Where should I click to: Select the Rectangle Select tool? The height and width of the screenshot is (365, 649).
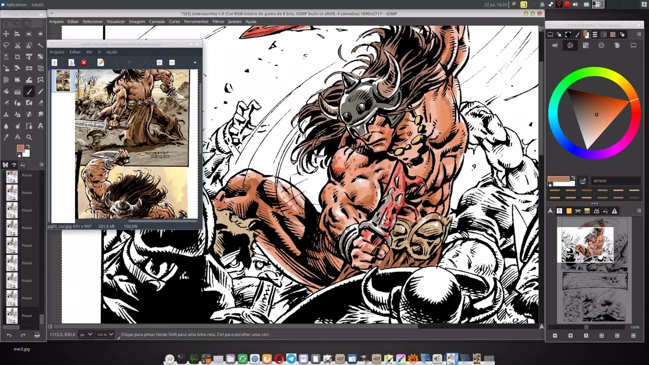[29, 34]
